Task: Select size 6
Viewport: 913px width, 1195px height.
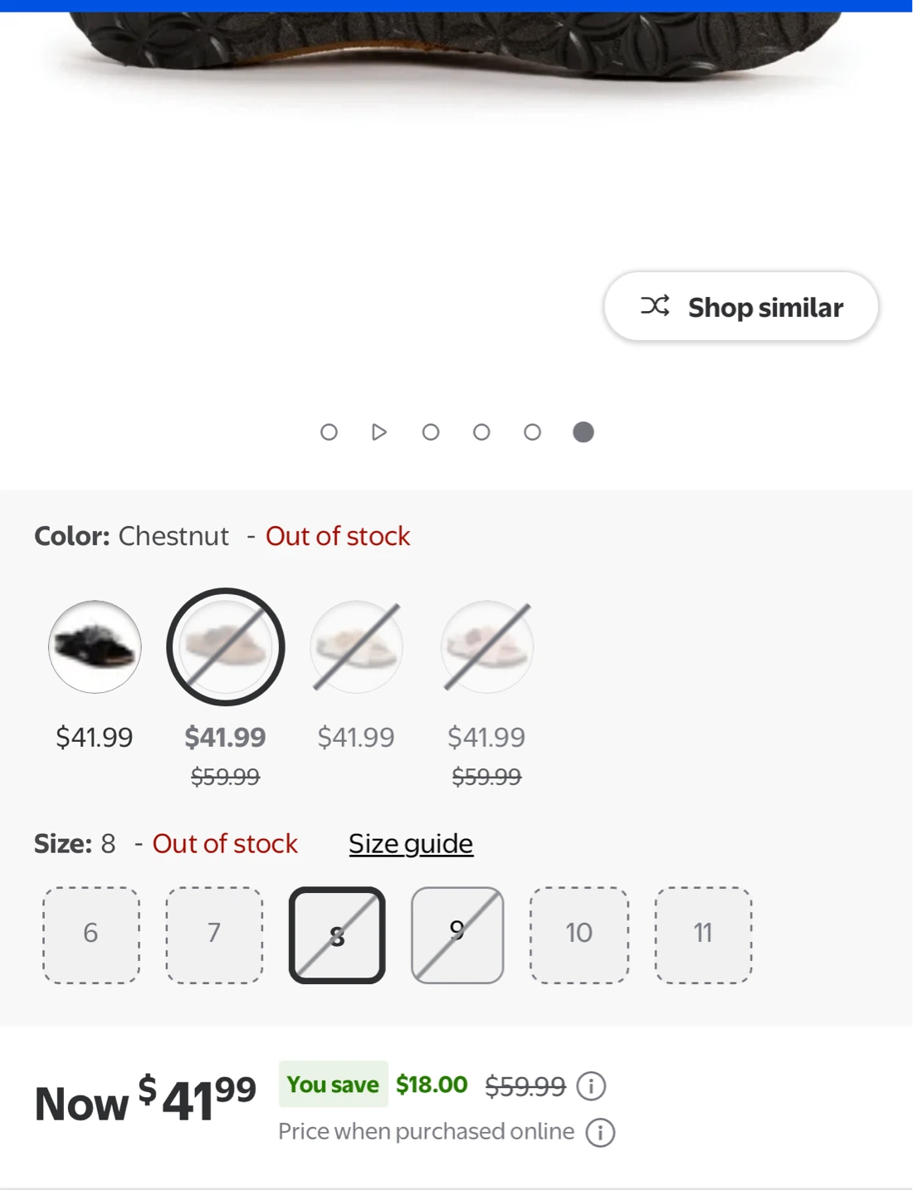Action: point(91,935)
